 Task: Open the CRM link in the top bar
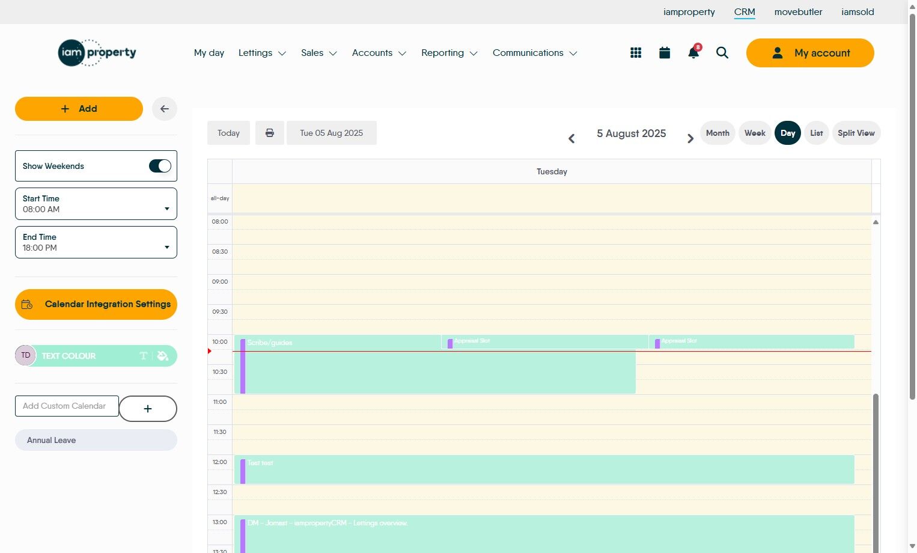click(745, 12)
